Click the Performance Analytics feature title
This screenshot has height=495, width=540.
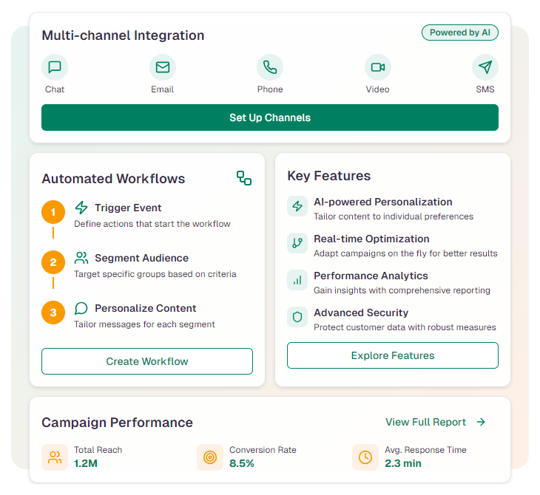coord(371,276)
